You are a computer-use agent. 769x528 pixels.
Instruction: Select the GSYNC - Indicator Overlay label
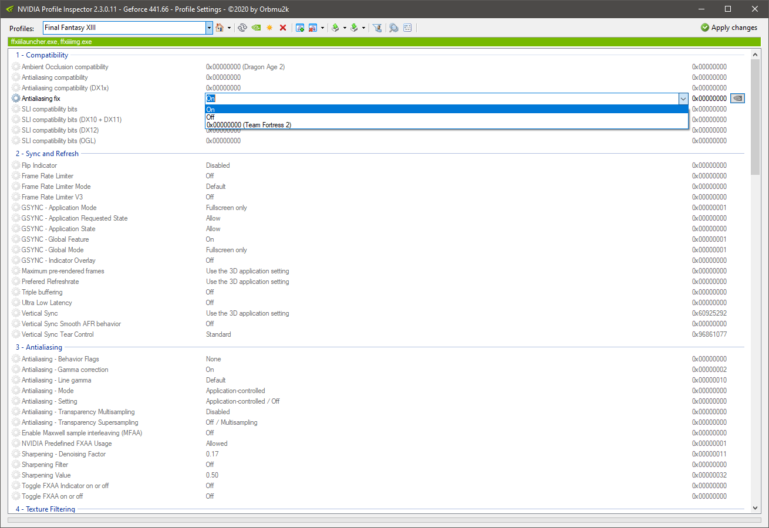59,260
